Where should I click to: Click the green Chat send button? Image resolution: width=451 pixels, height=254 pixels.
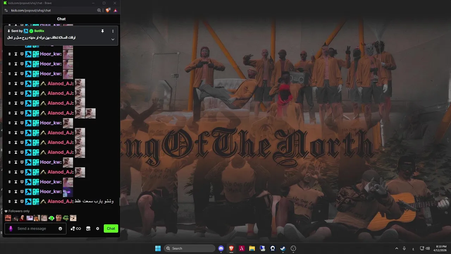(x=111, y=229)
